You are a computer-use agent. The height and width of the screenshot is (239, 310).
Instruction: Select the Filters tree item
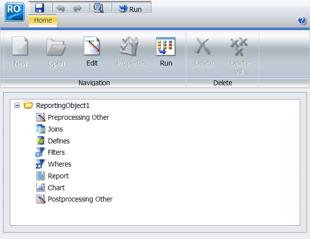[x=56, y=152]
